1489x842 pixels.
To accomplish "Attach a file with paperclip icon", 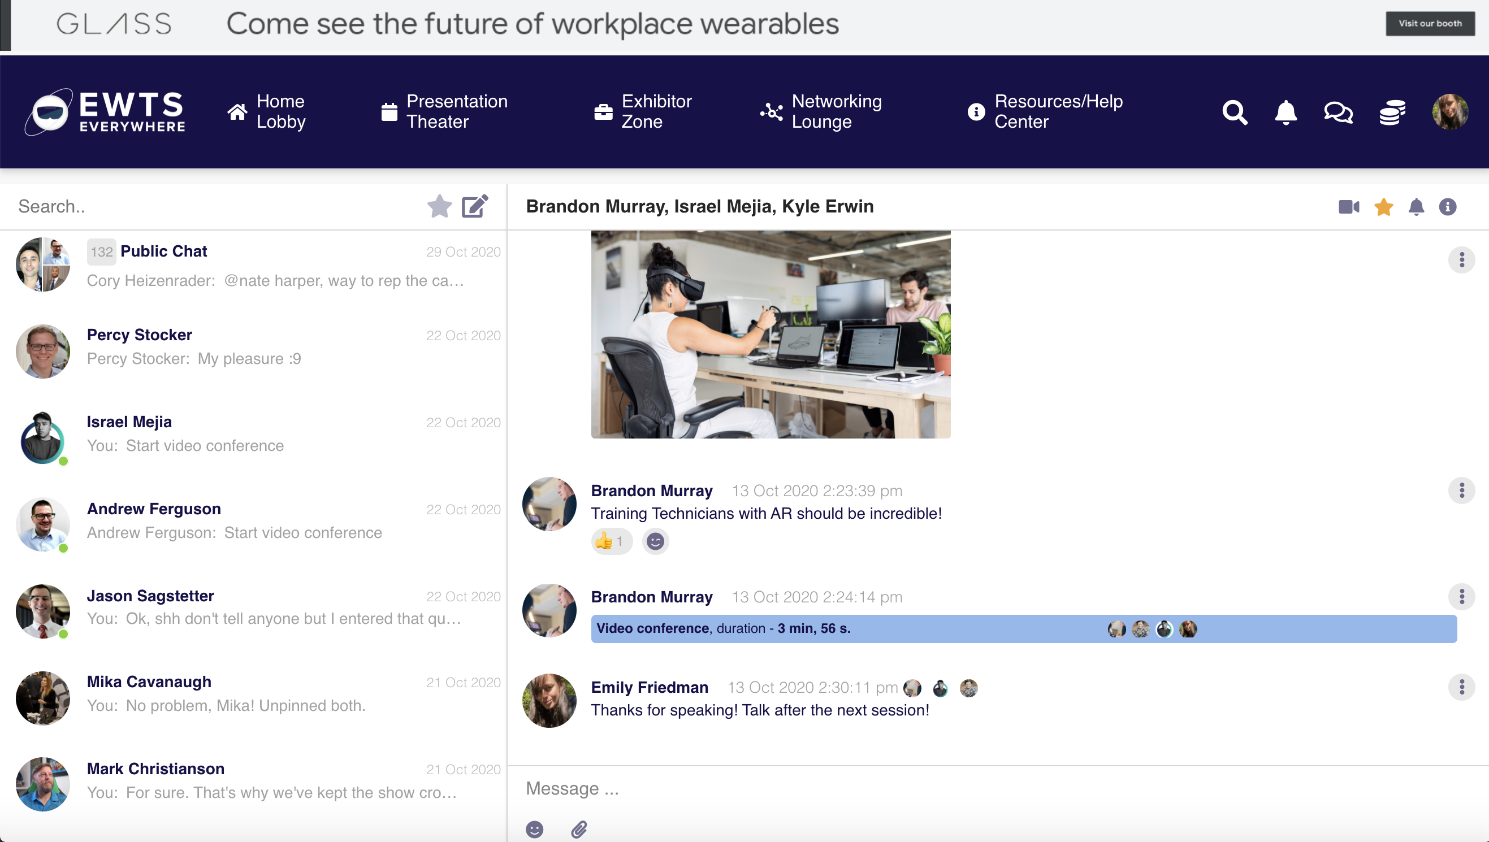I will (578, 829).
